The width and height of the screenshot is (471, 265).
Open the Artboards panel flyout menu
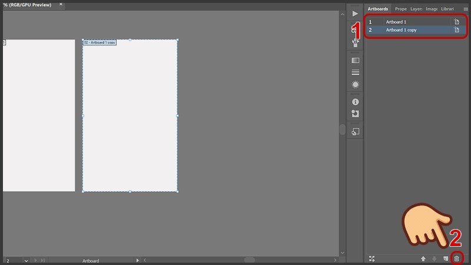pos(466,9)
